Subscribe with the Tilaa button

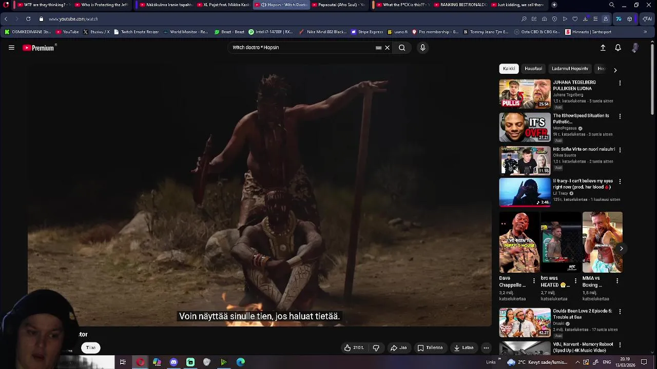(91, 347)
